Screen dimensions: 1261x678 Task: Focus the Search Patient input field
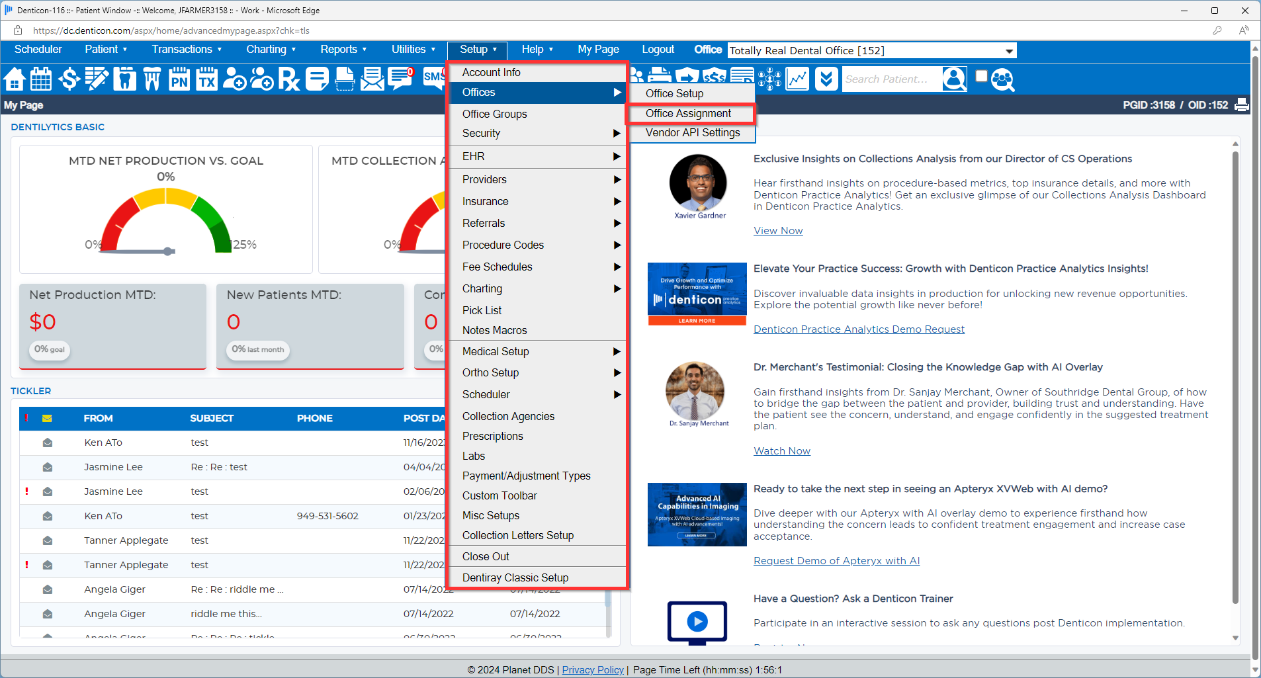[892, 79]
